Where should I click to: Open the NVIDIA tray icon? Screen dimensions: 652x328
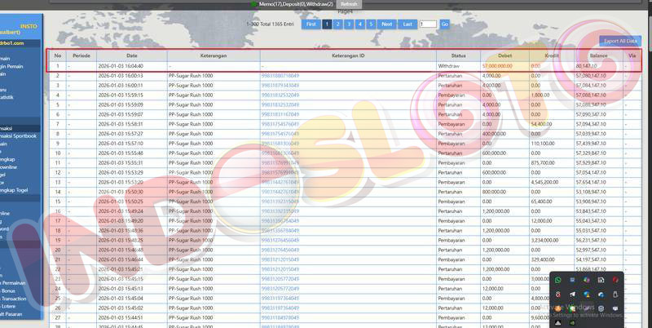(572, 322)
